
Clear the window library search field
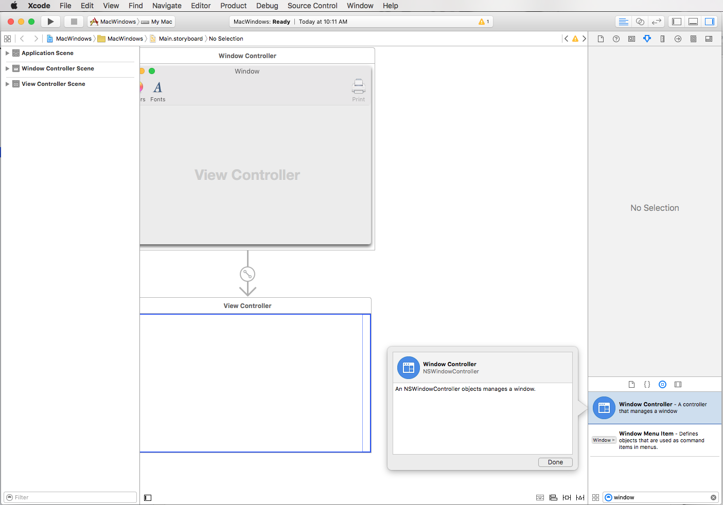point(713,497)
